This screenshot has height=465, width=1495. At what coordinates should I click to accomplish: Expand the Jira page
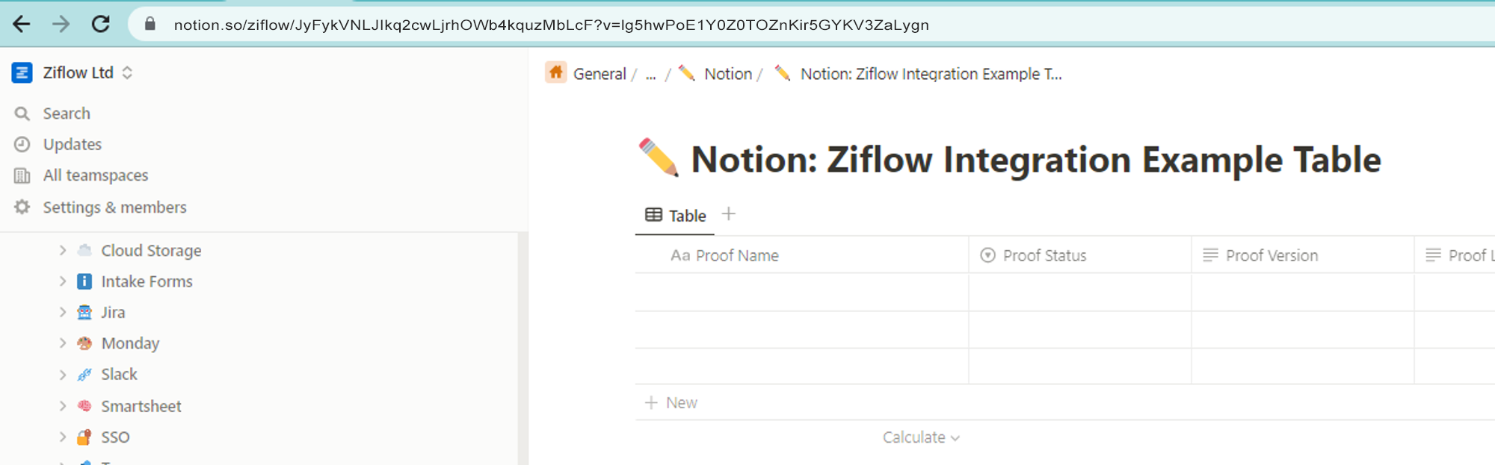click(x=63, y=312)
